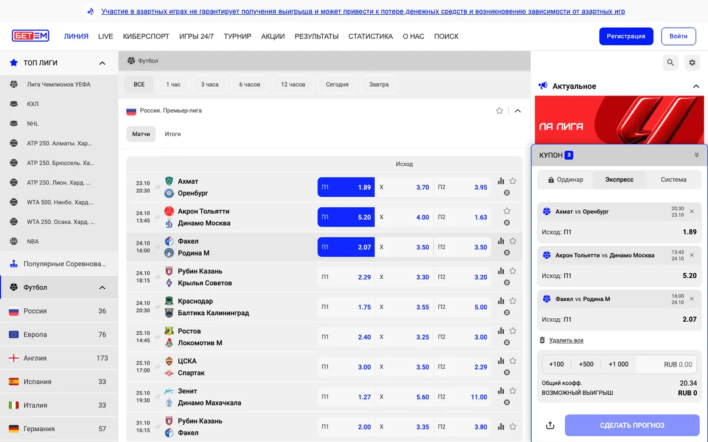The width and height of the screenshot is (708, 442).
Task: Click the RUB stake amount field
Action: click(x=666, y=364)
